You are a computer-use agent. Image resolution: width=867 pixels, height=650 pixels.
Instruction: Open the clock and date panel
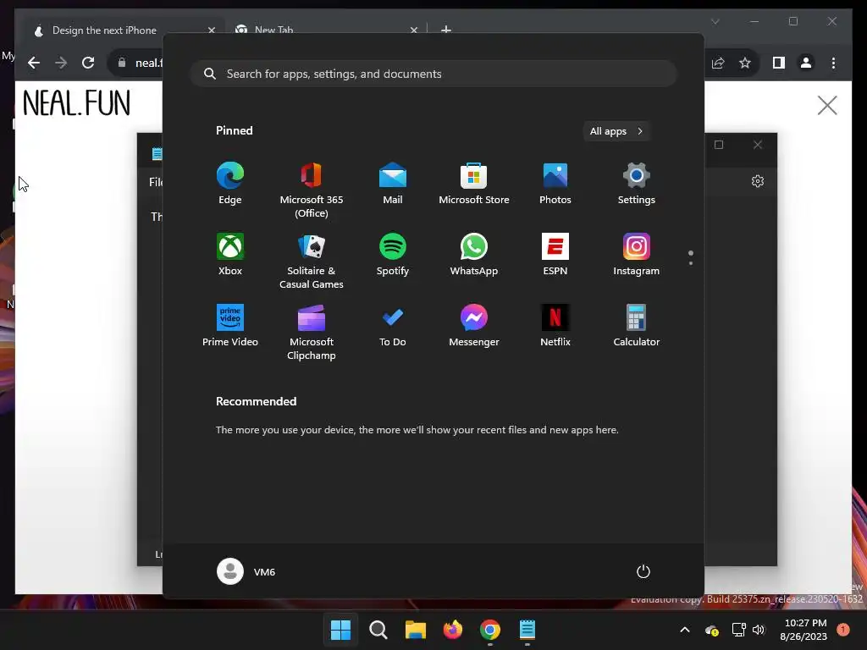[x=803, y=630]
